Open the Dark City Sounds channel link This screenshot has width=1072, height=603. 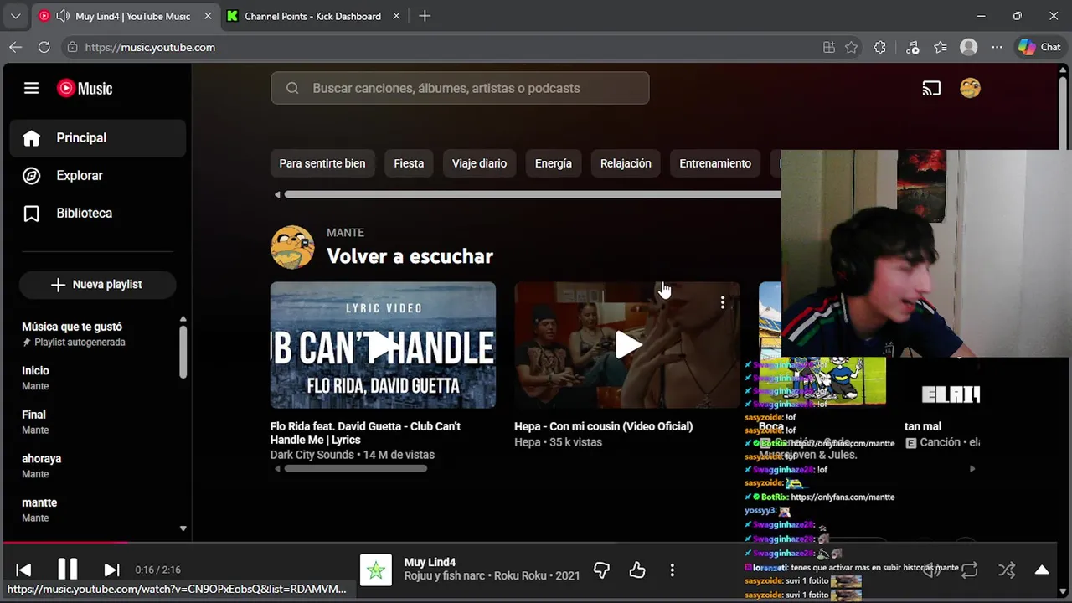312,455
